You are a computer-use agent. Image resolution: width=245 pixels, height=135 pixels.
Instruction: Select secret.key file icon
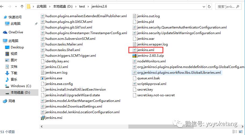(135, 90)
